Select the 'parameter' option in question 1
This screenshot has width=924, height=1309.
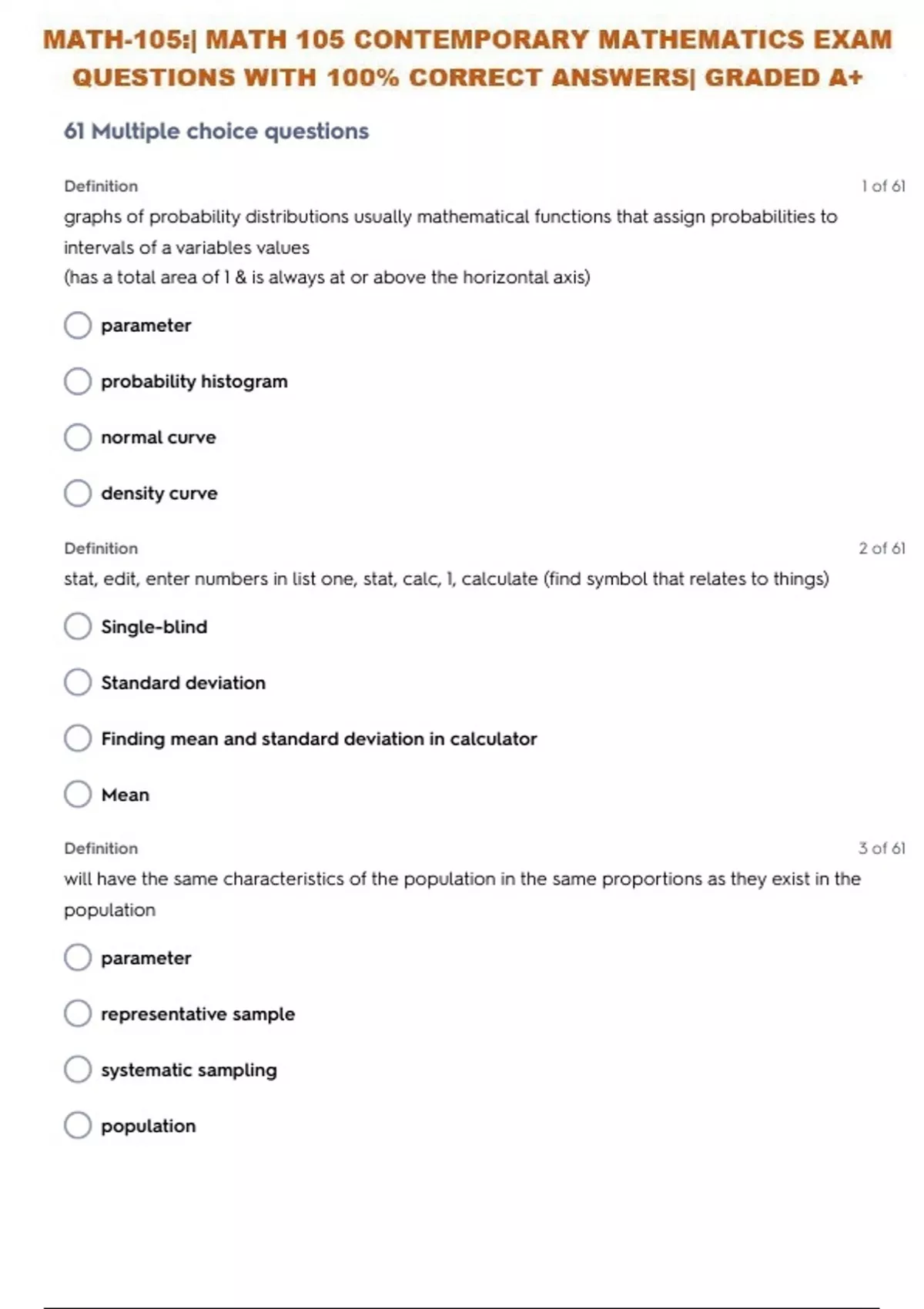(78, 325)
